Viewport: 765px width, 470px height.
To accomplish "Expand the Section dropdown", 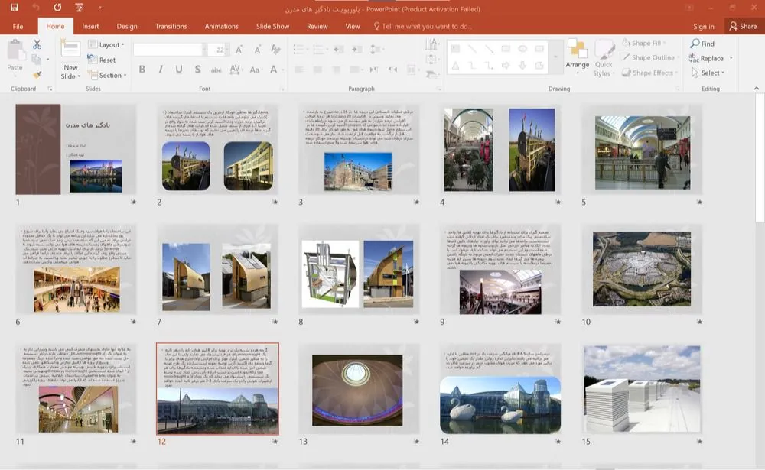I will click(106, 76).
